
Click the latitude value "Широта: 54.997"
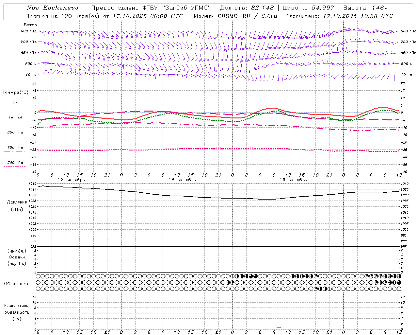(x=309, y=8)
